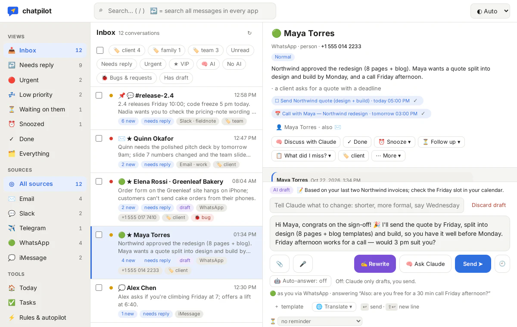Filter sources by Telegram

(45, 228)
